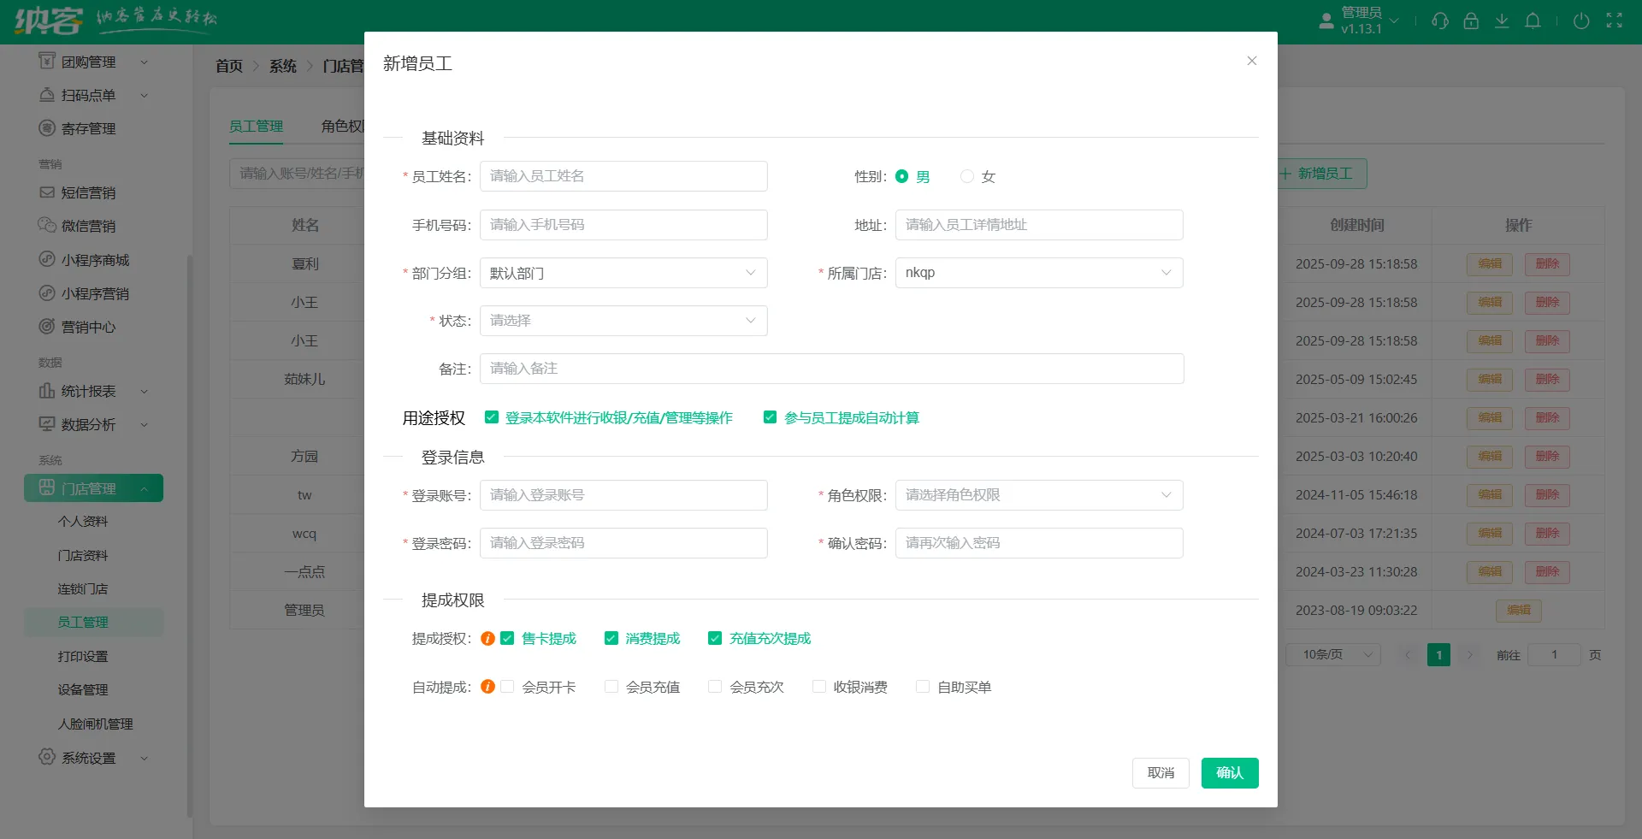Click the lock screen icon in top bar
This screenshot has width=1642, height=839.
[1471, 21]
